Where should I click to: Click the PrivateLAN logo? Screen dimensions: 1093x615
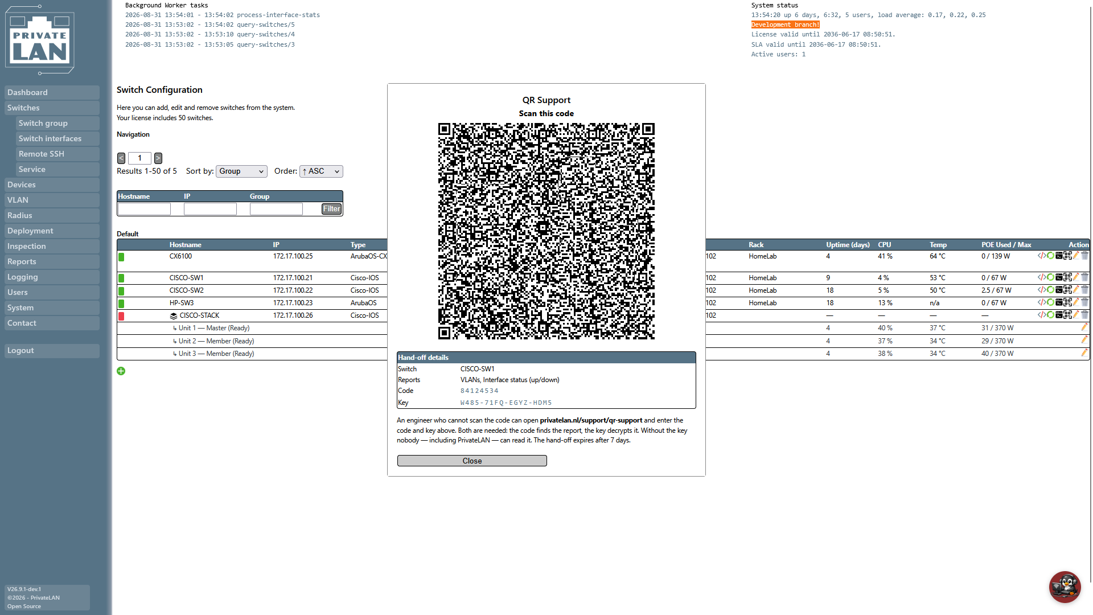[40, 40]
